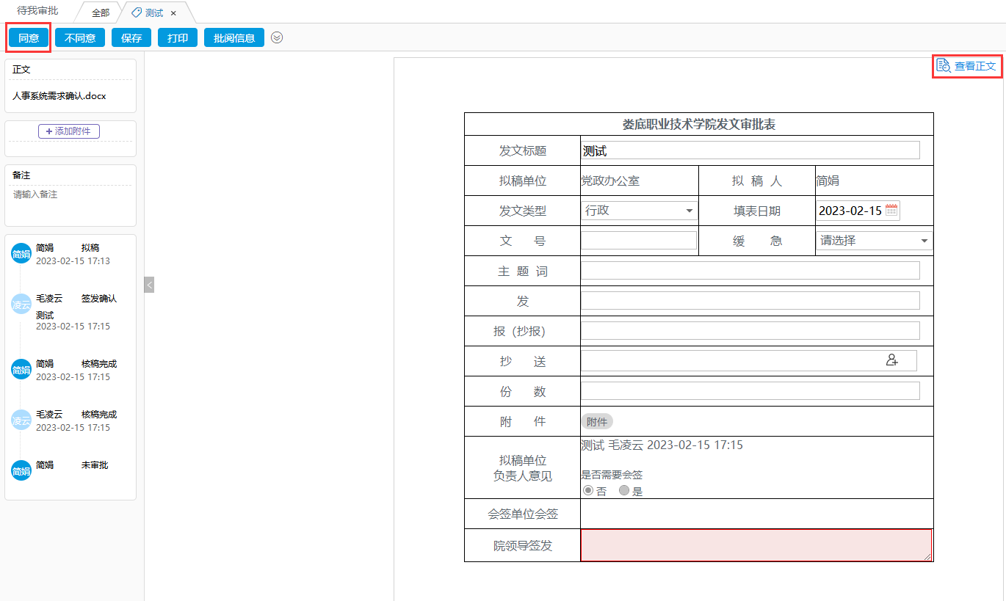Close the 测试 tab

173,13
